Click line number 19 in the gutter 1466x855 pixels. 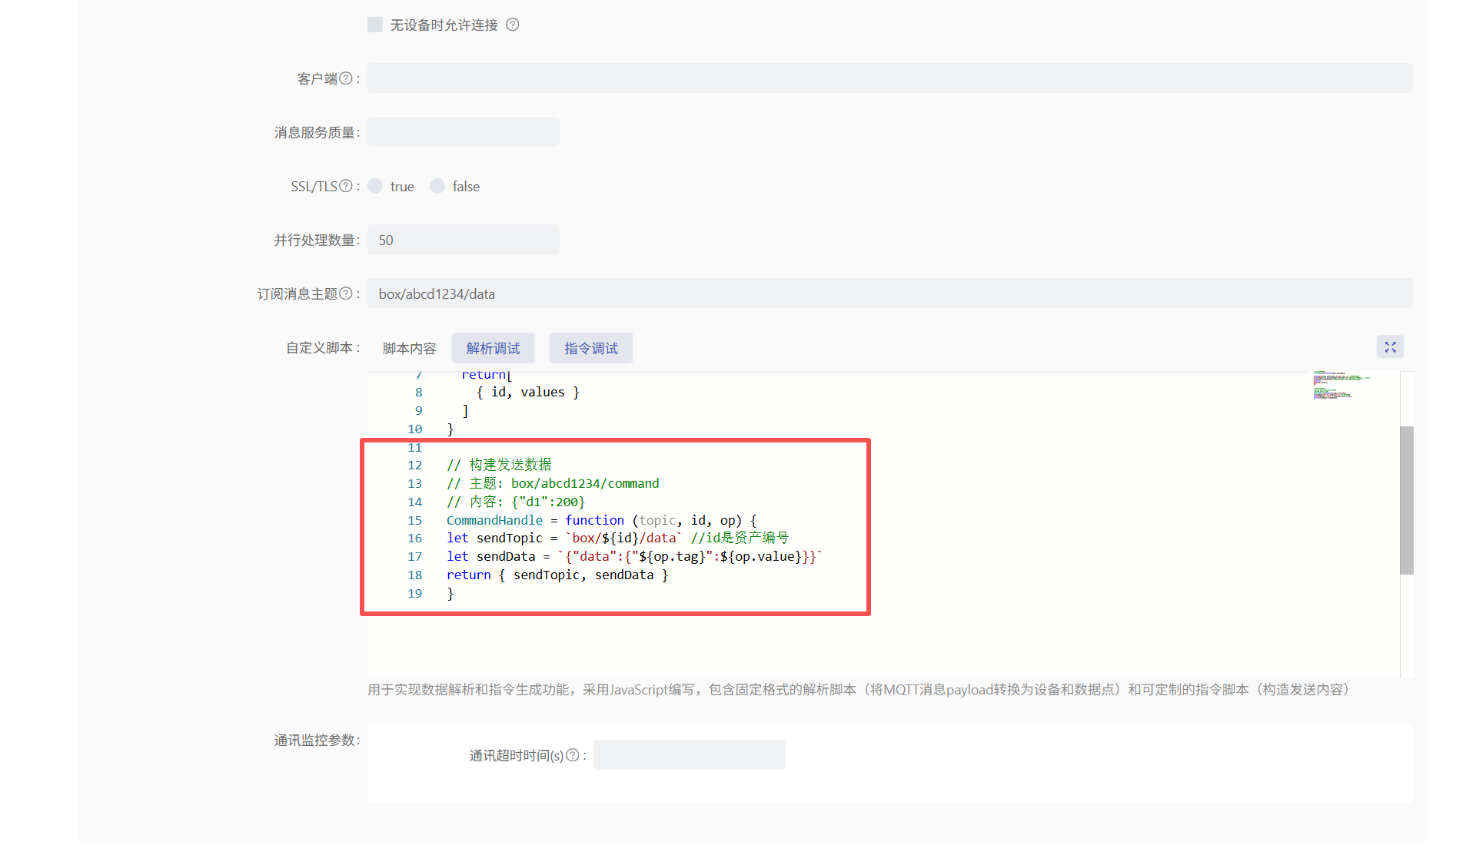click(414, 593)
